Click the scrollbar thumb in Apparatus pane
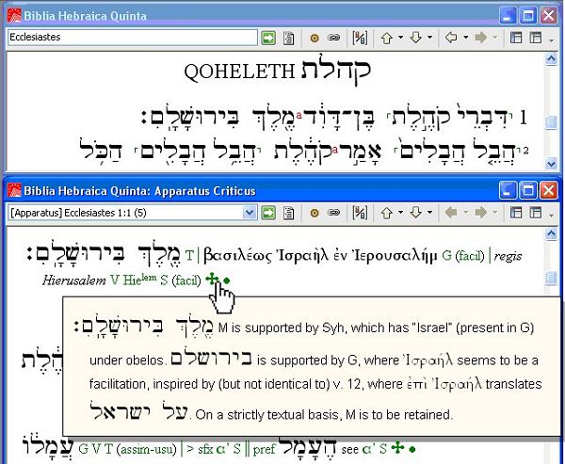565x464 pixels. coord(551,278)
